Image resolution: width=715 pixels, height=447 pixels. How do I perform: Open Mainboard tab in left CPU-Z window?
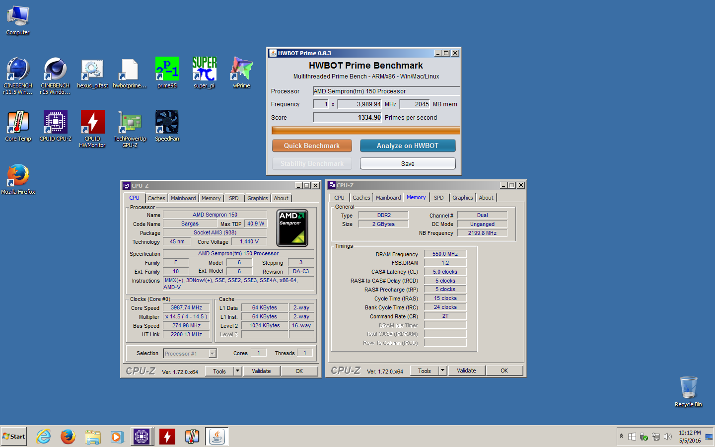[x=183, y=198]
